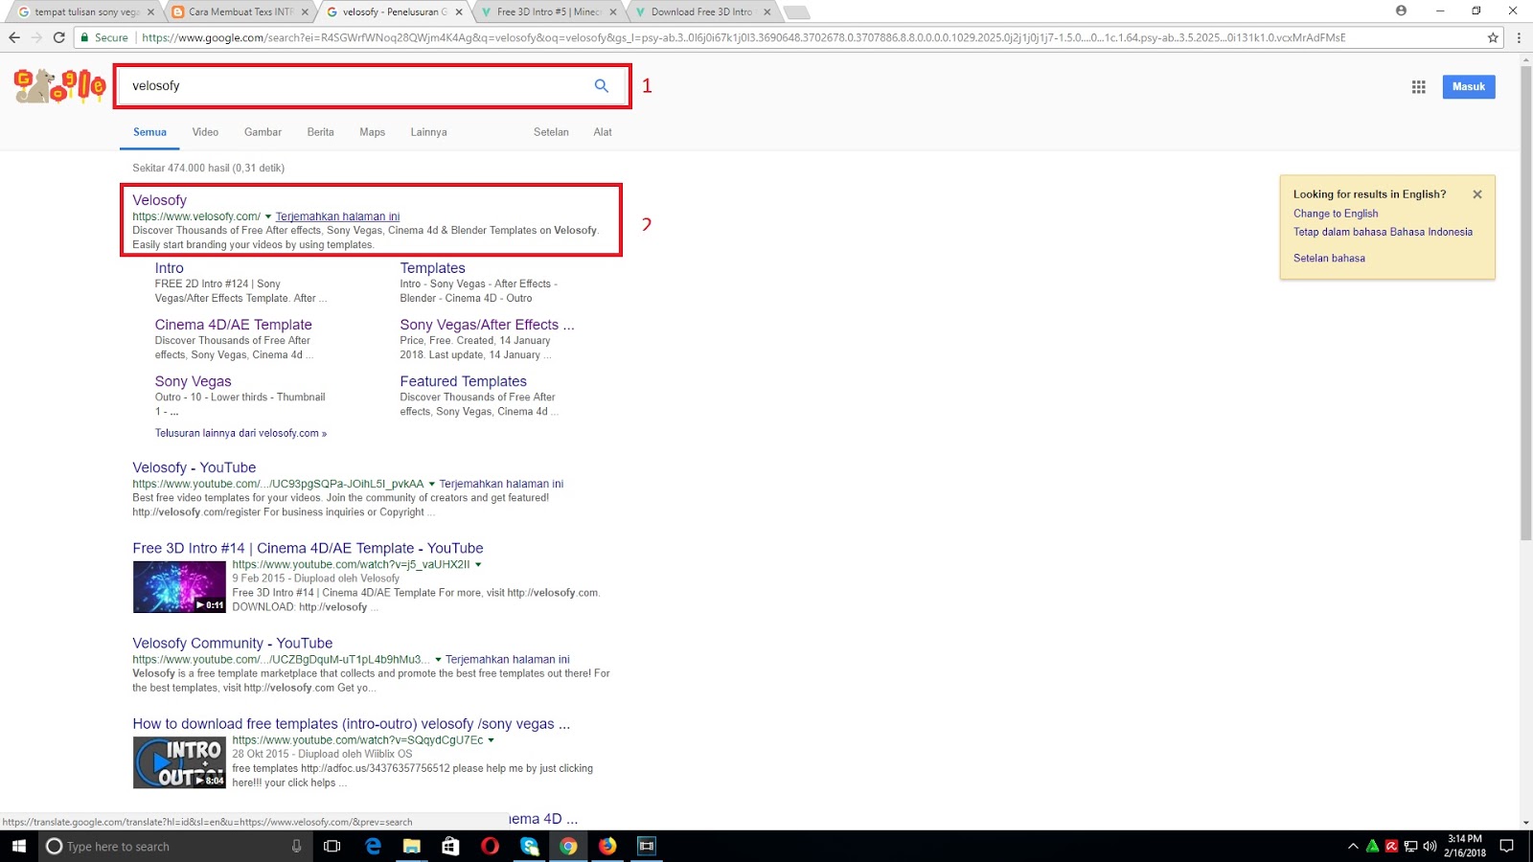
Task: Open the network icon in system tray
Action: click(1410, 847)
